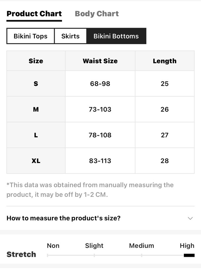201x270 pixels.
Task: Select the S size row label
Action: [36, 84]
